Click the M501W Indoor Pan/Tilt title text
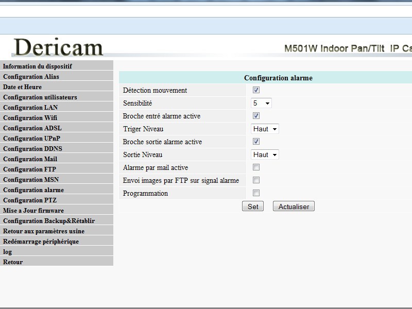The image size is (412, 309). [348, 48]
